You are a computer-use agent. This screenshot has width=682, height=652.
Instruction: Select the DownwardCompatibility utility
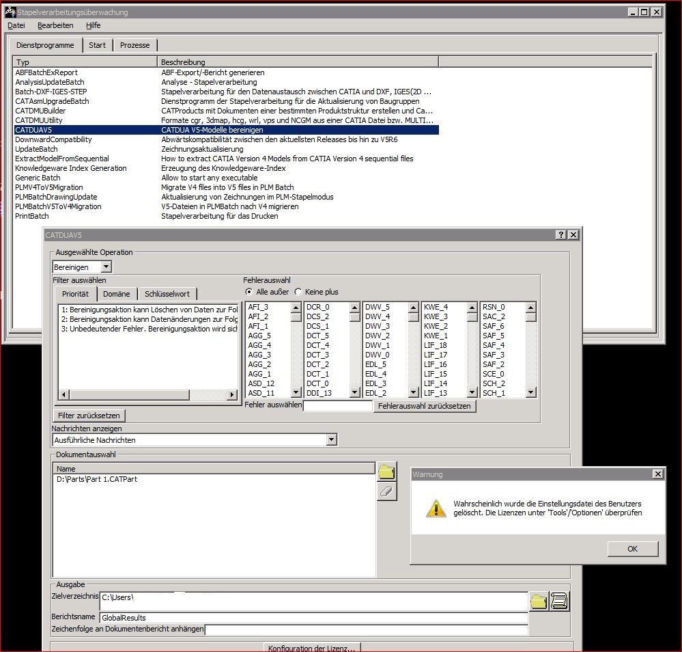coord(226,139)
